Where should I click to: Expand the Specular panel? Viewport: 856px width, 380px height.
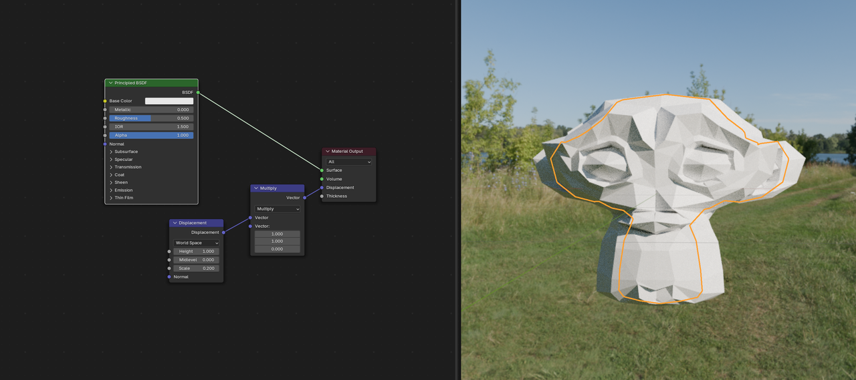pyautogui.click(x=111, y=160)
